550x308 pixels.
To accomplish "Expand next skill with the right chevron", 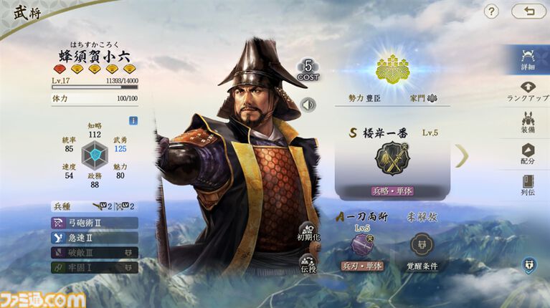I will point(462,155).
